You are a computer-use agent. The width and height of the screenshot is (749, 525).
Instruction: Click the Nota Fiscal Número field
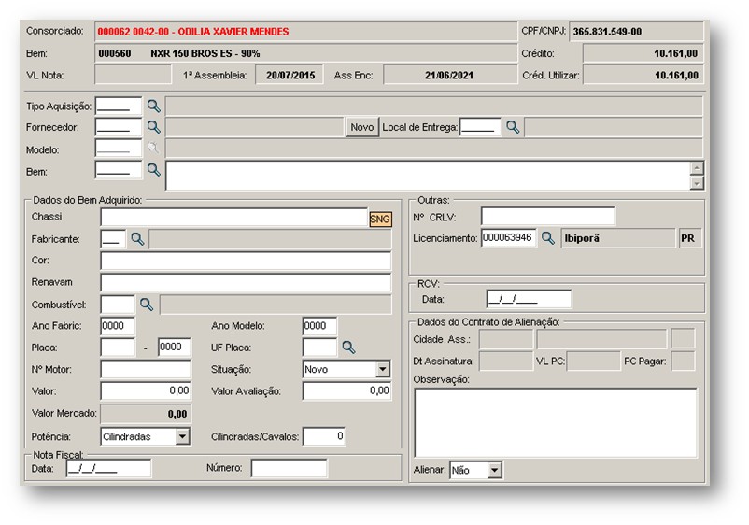click(289, 468)
